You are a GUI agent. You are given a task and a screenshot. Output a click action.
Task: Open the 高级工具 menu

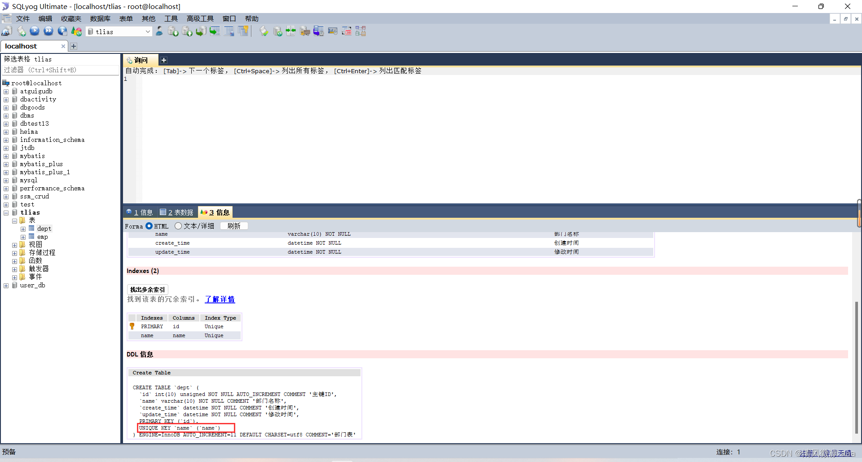[x=200, y=18]
